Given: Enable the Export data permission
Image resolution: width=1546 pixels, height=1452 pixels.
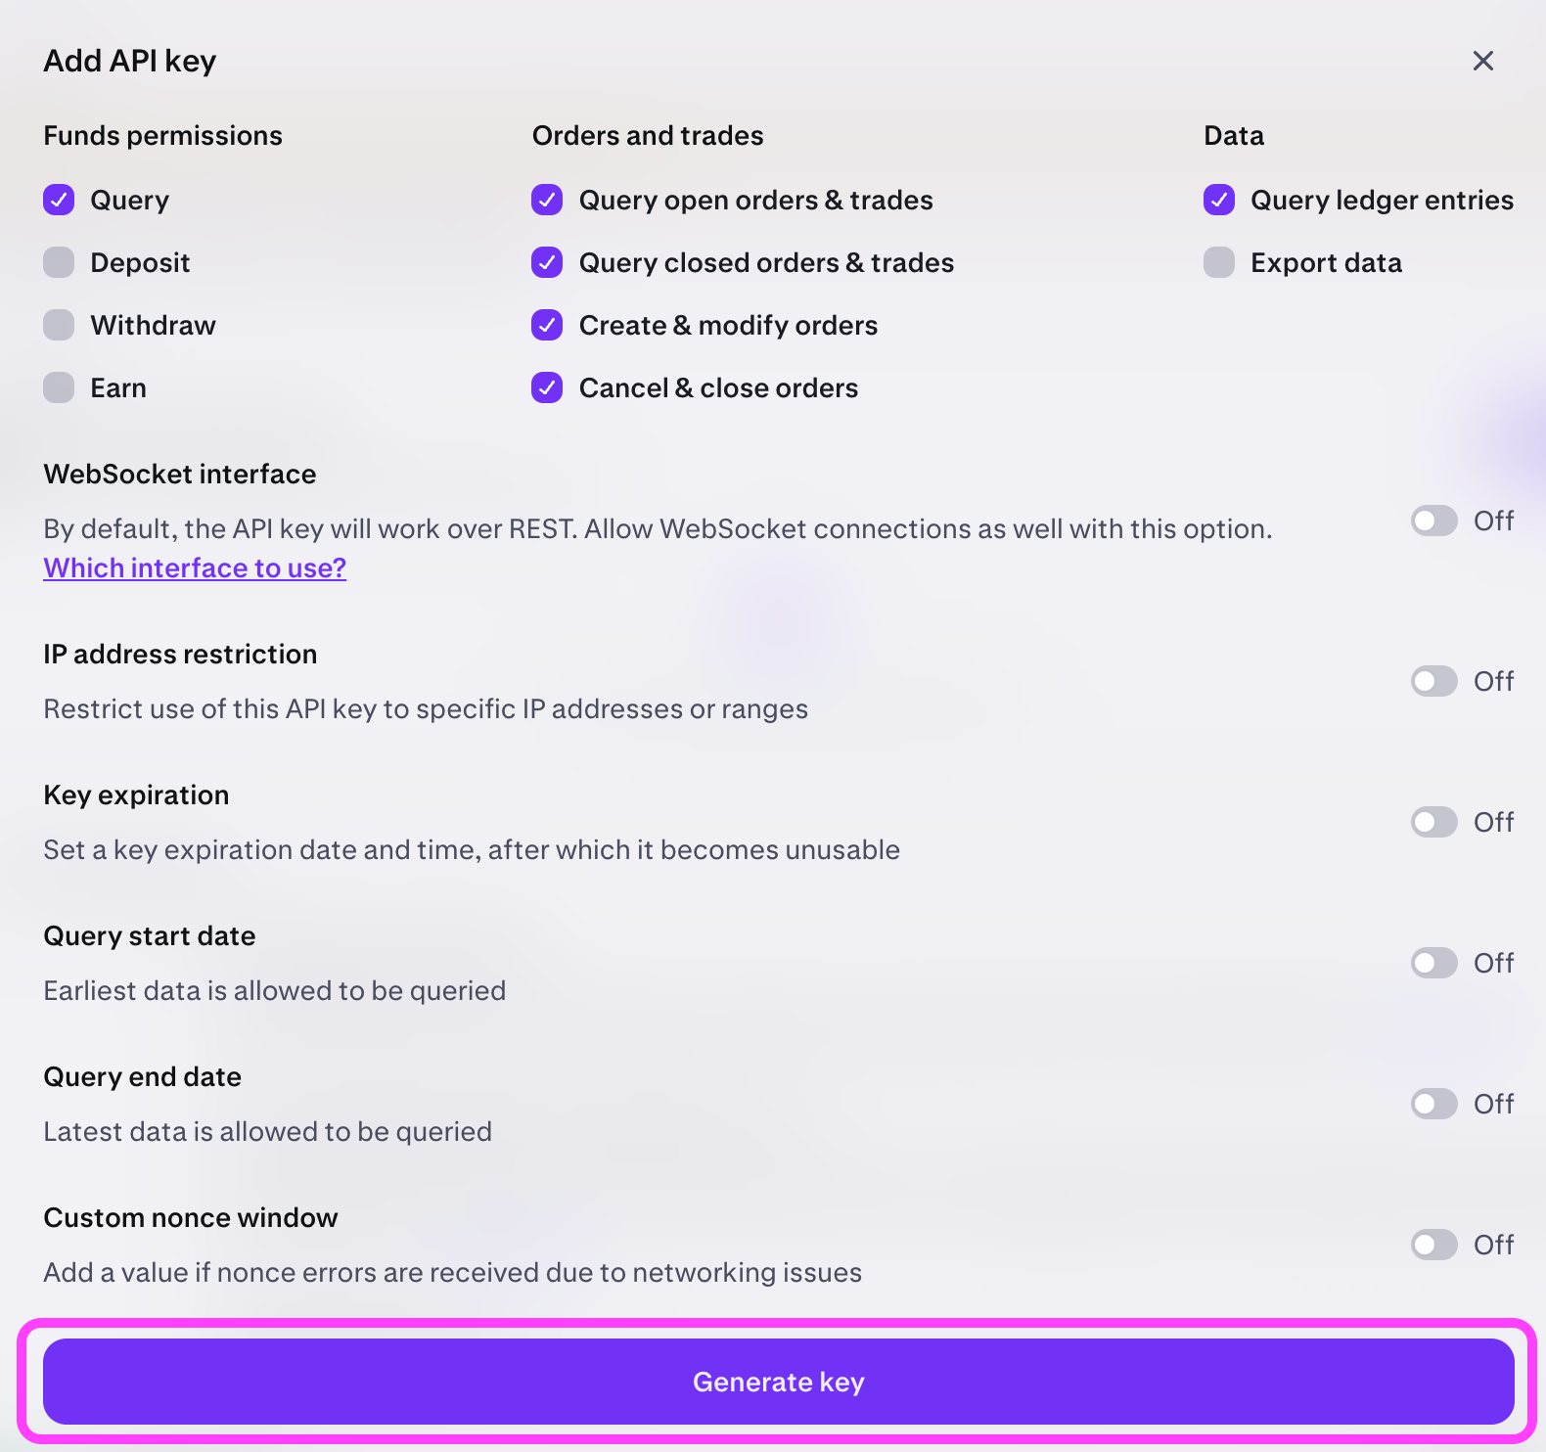Looking at the screenshot, I should coord(1219,262).
